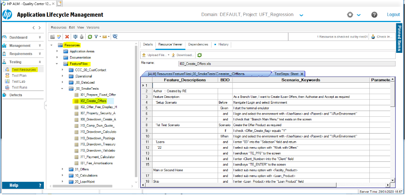Screen dimensions: 405x195
Task: Click the settings gear icon in header
Action: coord(350,15)
